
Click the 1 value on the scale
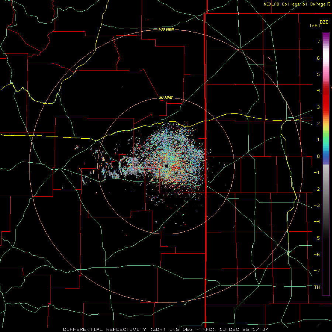pos(318,140)
